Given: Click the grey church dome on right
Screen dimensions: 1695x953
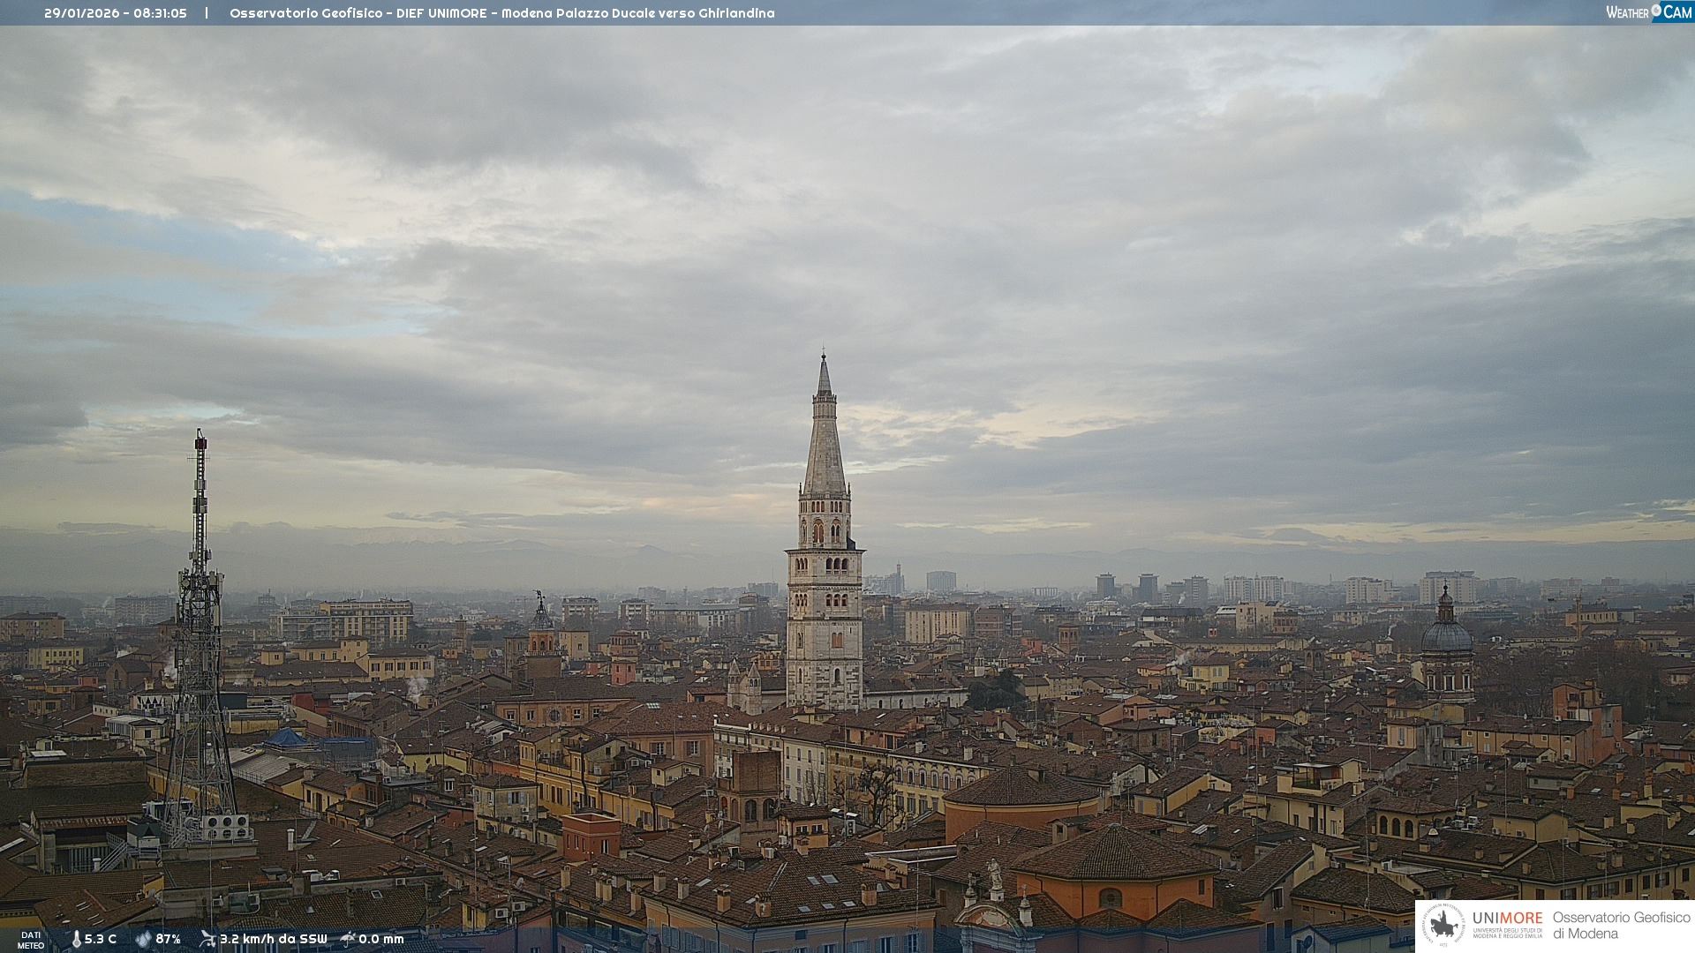Looking at the screenshot, I should [1446, 635].
